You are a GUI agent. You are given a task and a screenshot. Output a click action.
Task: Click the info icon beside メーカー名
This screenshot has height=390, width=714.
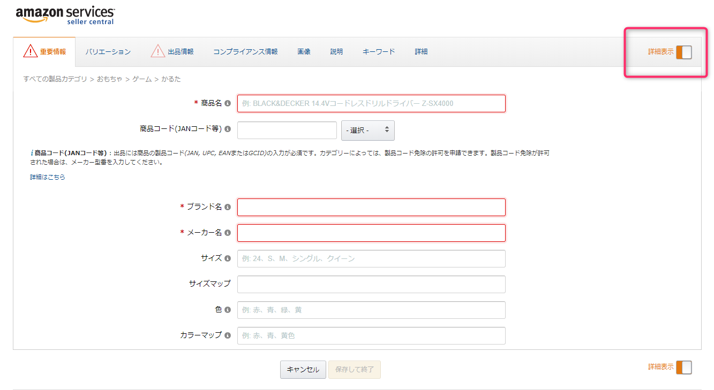228,233
